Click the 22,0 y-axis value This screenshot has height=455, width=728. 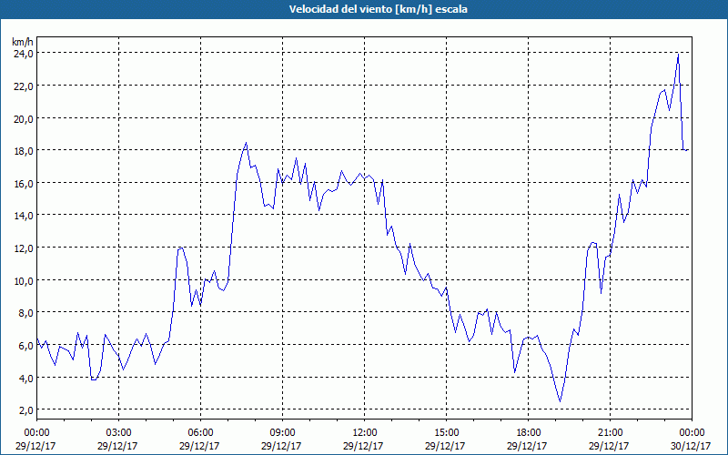click(23, 86)
